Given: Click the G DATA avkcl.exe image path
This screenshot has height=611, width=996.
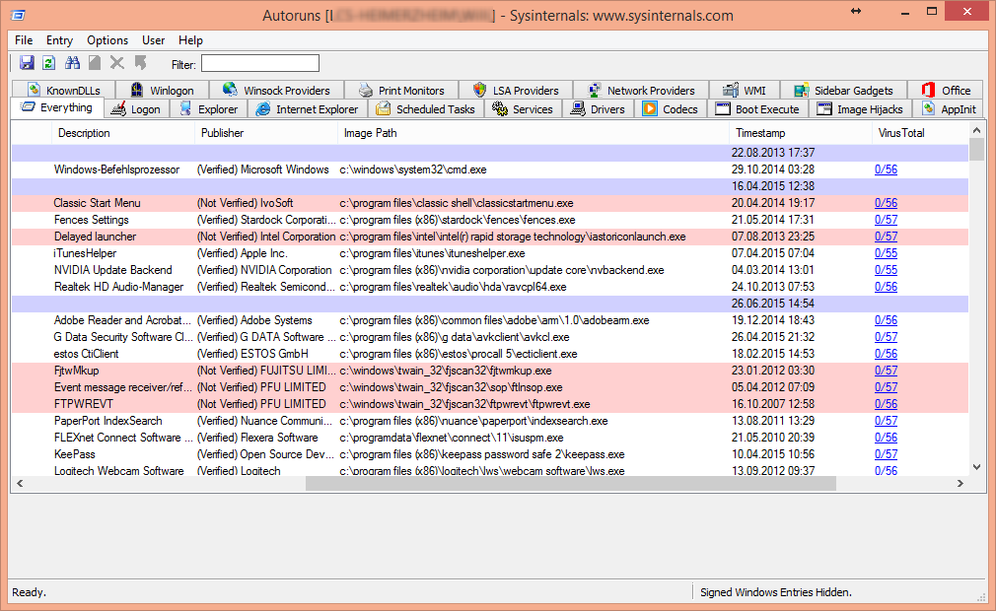Looking at the screenshot, I should point(455,337).
